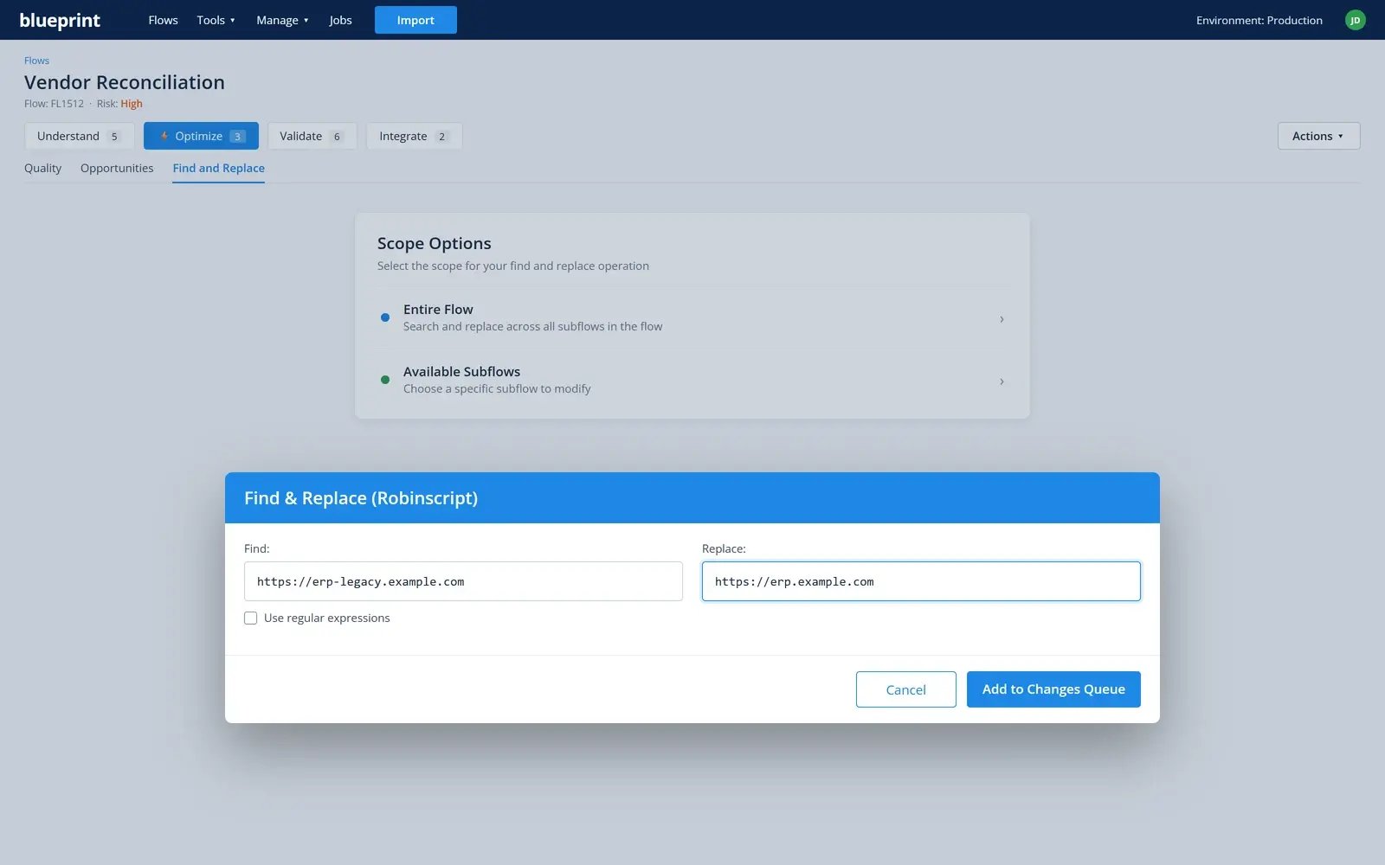Enable Use regular expressions checkbox
This screenshot has width=1385, height=865.
pyautogui.click(x=250, y=618)
